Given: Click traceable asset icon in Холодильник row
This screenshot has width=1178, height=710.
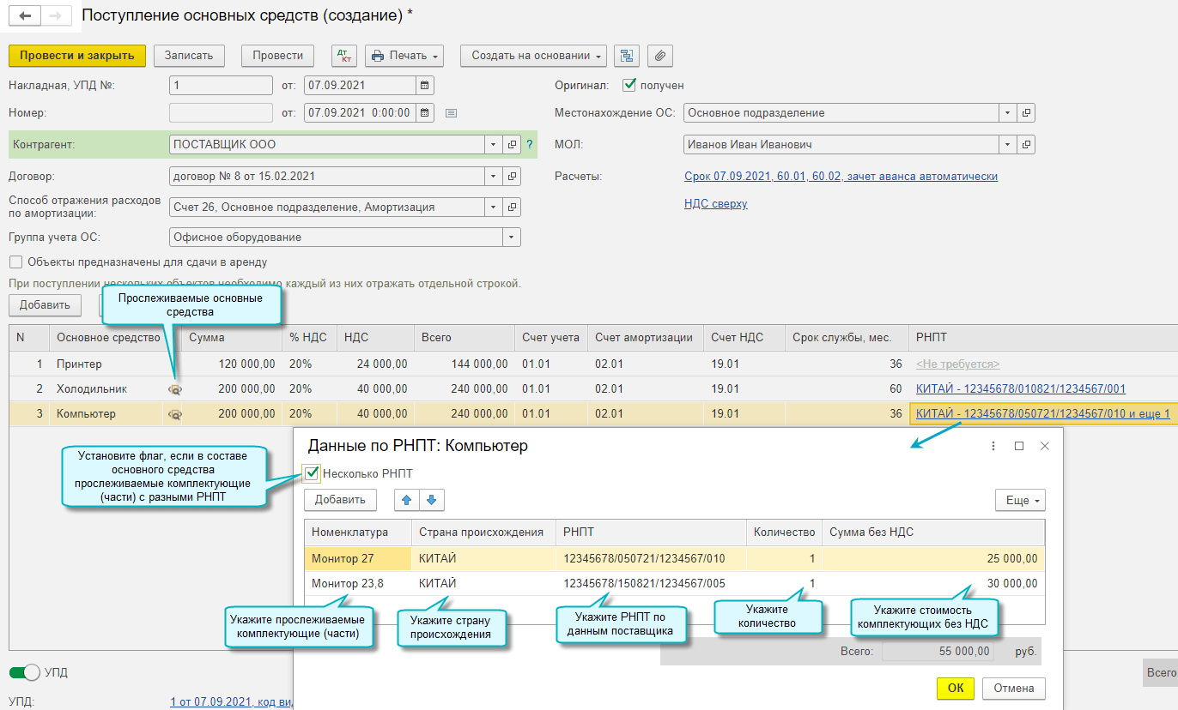Looking at the screenshot, I should [x=175, y=389].
